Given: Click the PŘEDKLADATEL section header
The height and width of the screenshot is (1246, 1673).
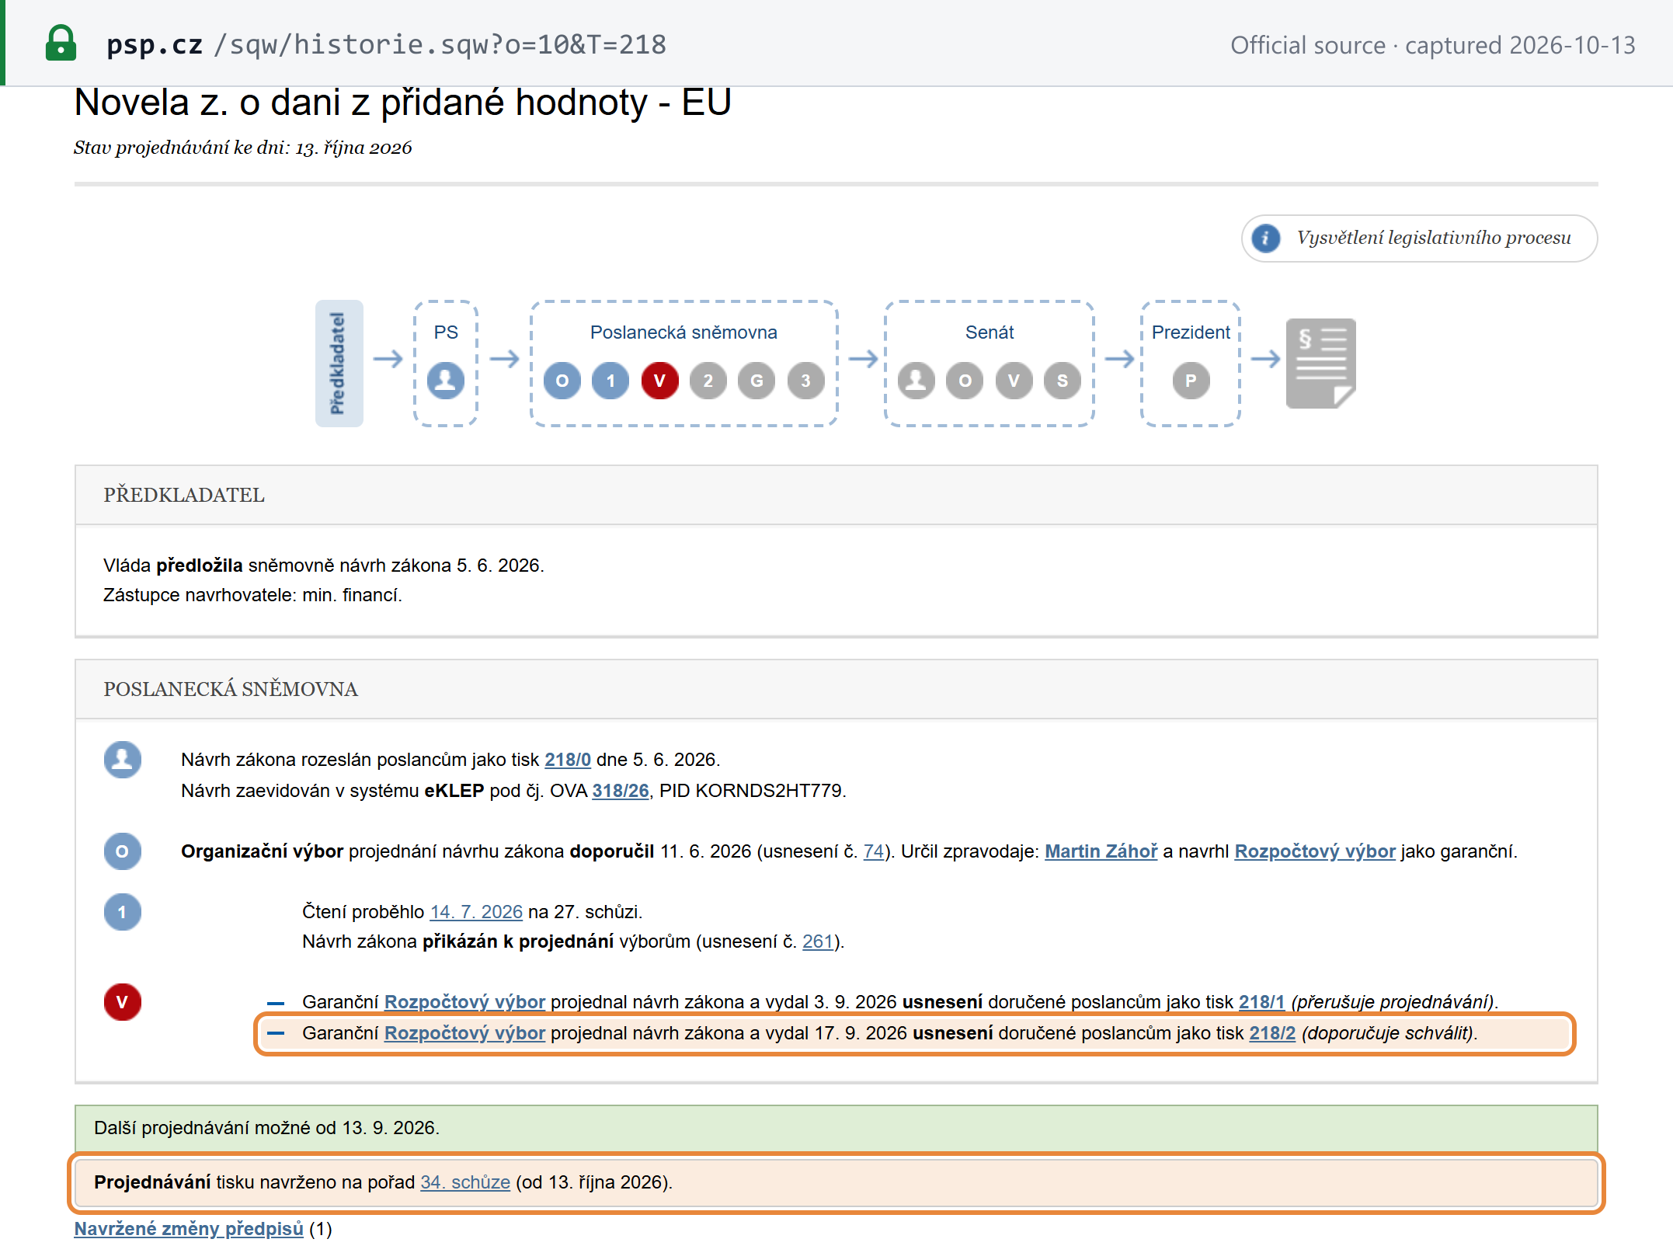Looking at the screenshot, I should tap(836, 496).
